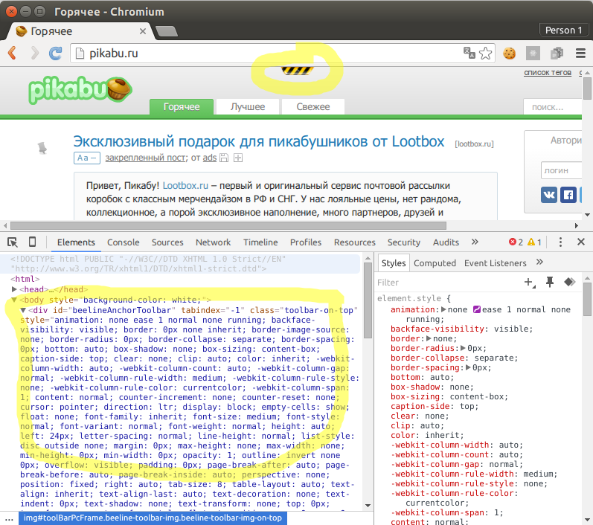Reload the page with the refresh button
The width and height of the screenshot is (593, 525).
(55, 53)
